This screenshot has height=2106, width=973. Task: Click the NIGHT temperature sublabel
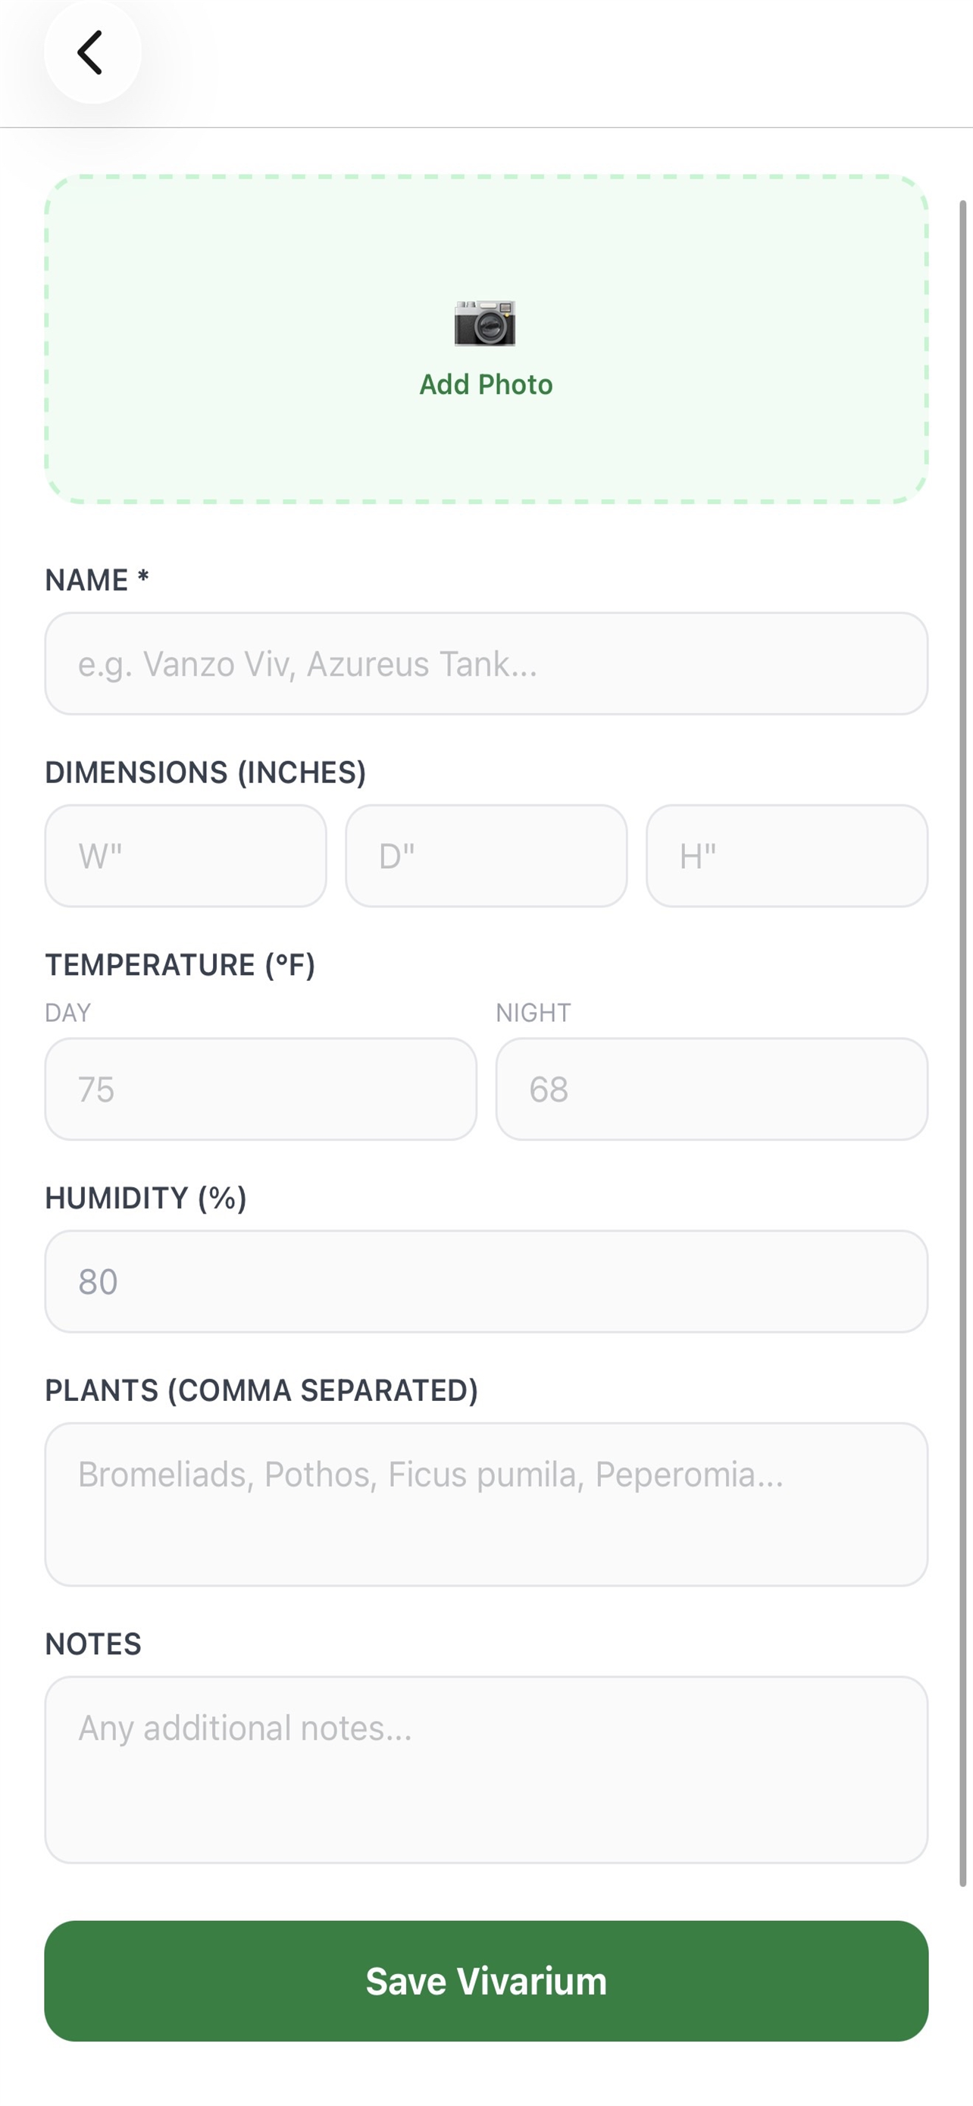point(533,1012)
